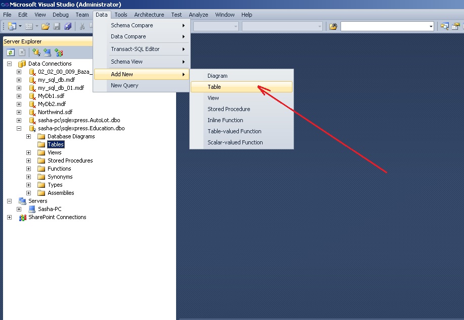The image size is (464, 320).
Task: Expand the Stored Procedures folder
Action: tap(29, 161)
